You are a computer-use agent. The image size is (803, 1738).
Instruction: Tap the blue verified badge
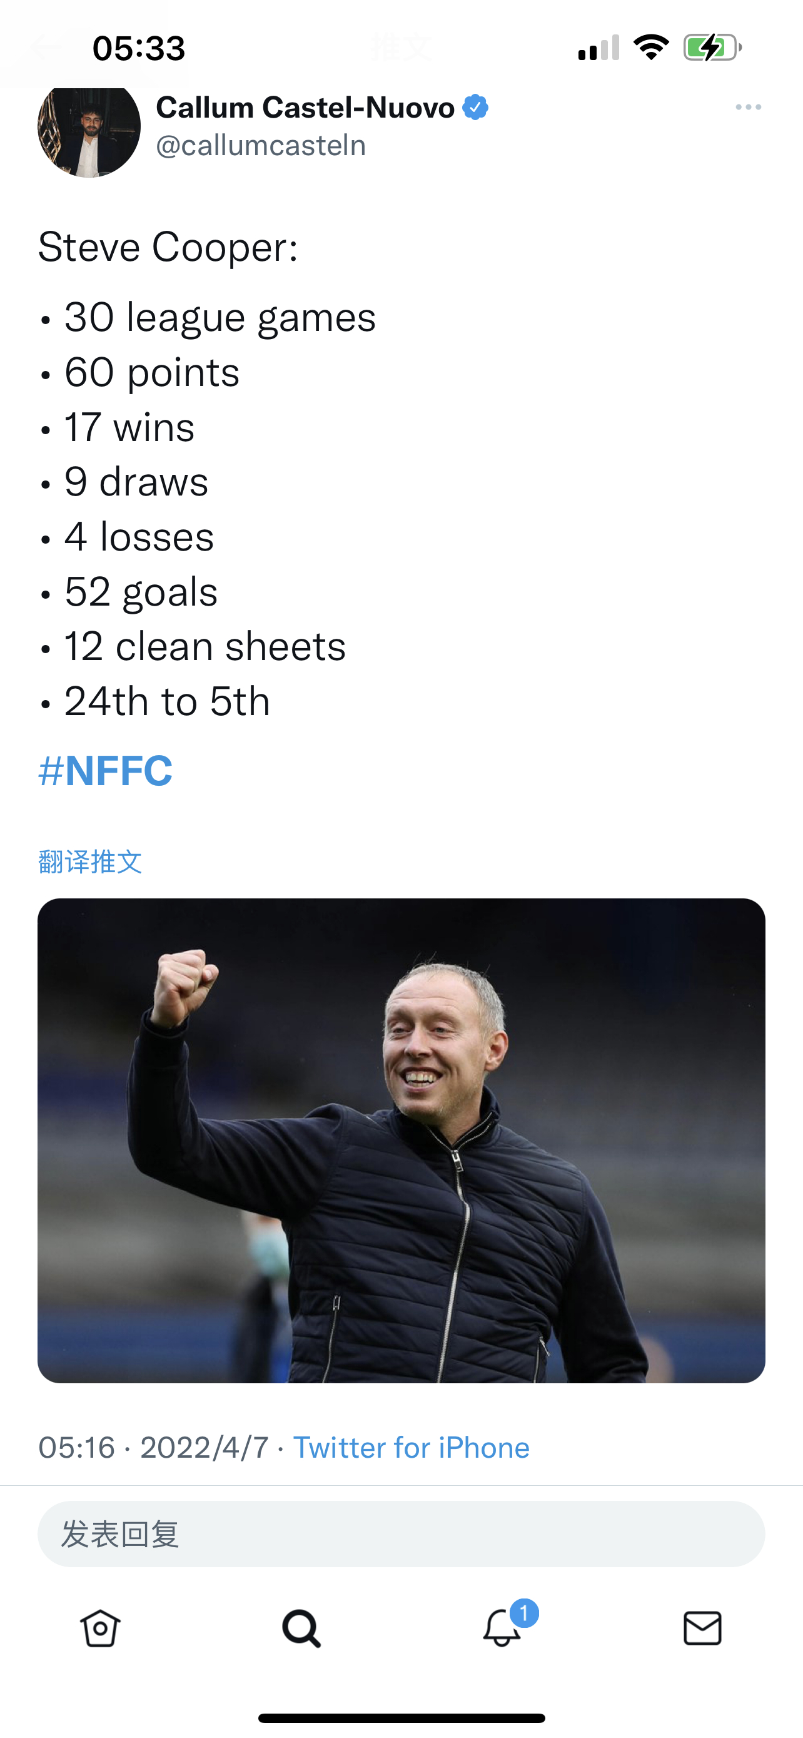tap(475, 107)
